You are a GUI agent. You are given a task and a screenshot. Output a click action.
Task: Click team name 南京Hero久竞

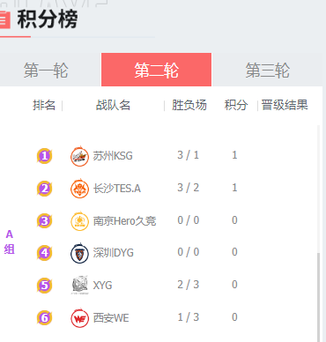(x=124, y=221)
